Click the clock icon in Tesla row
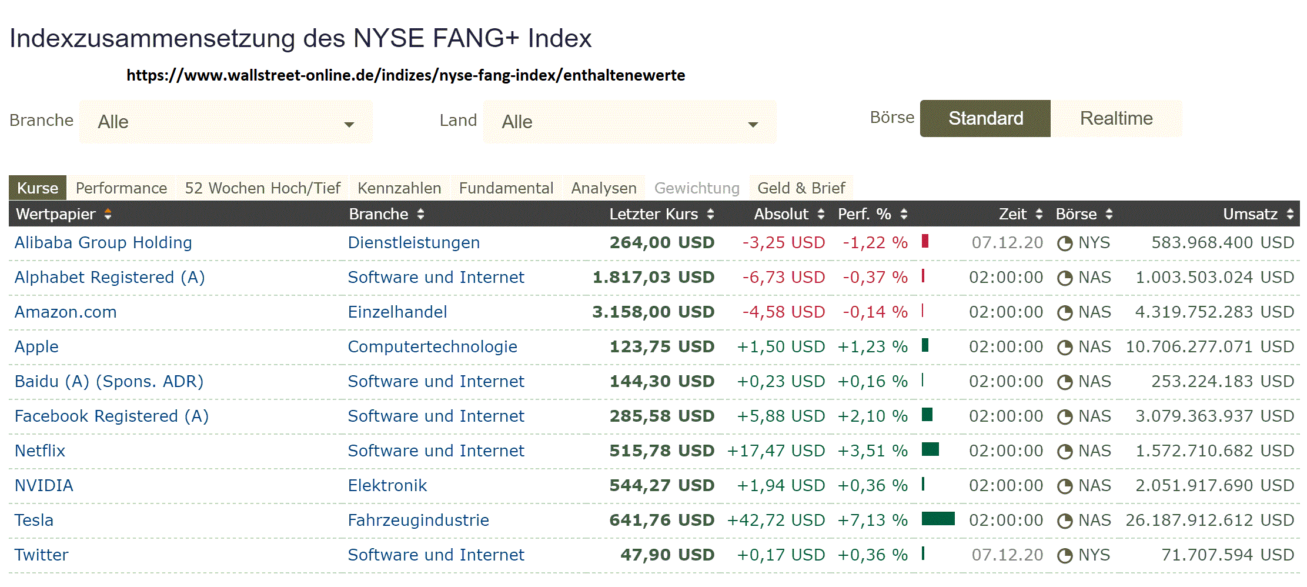The width and height of the screenshot is (1307, 587). (1065, 521)
